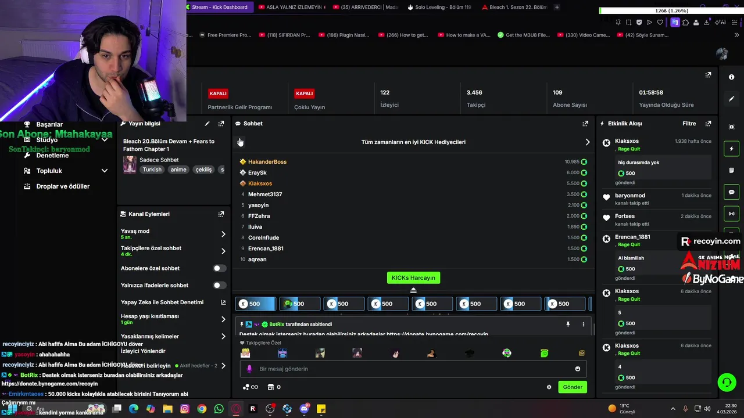The image size is (744, 418).
Task: Toggle the lightning activity icon in sidebar
Action: pos(731,149)
